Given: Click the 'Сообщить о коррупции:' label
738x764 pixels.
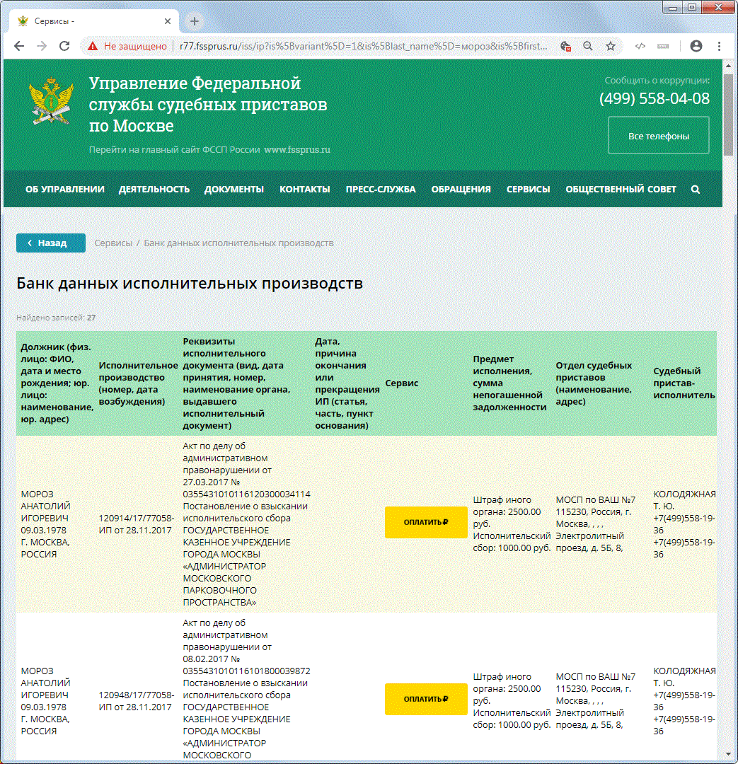Looking at the screenshot, I should (x=657, y=81).
